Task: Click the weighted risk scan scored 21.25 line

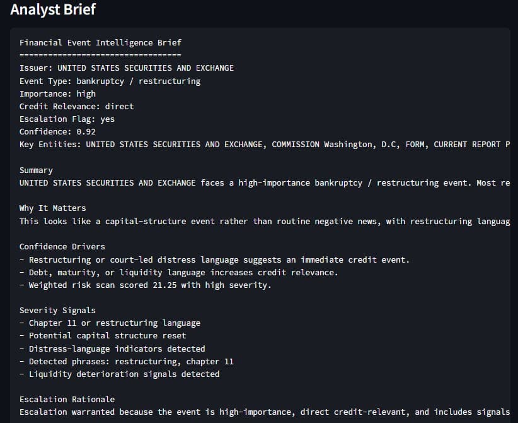Action: point(146,285)
